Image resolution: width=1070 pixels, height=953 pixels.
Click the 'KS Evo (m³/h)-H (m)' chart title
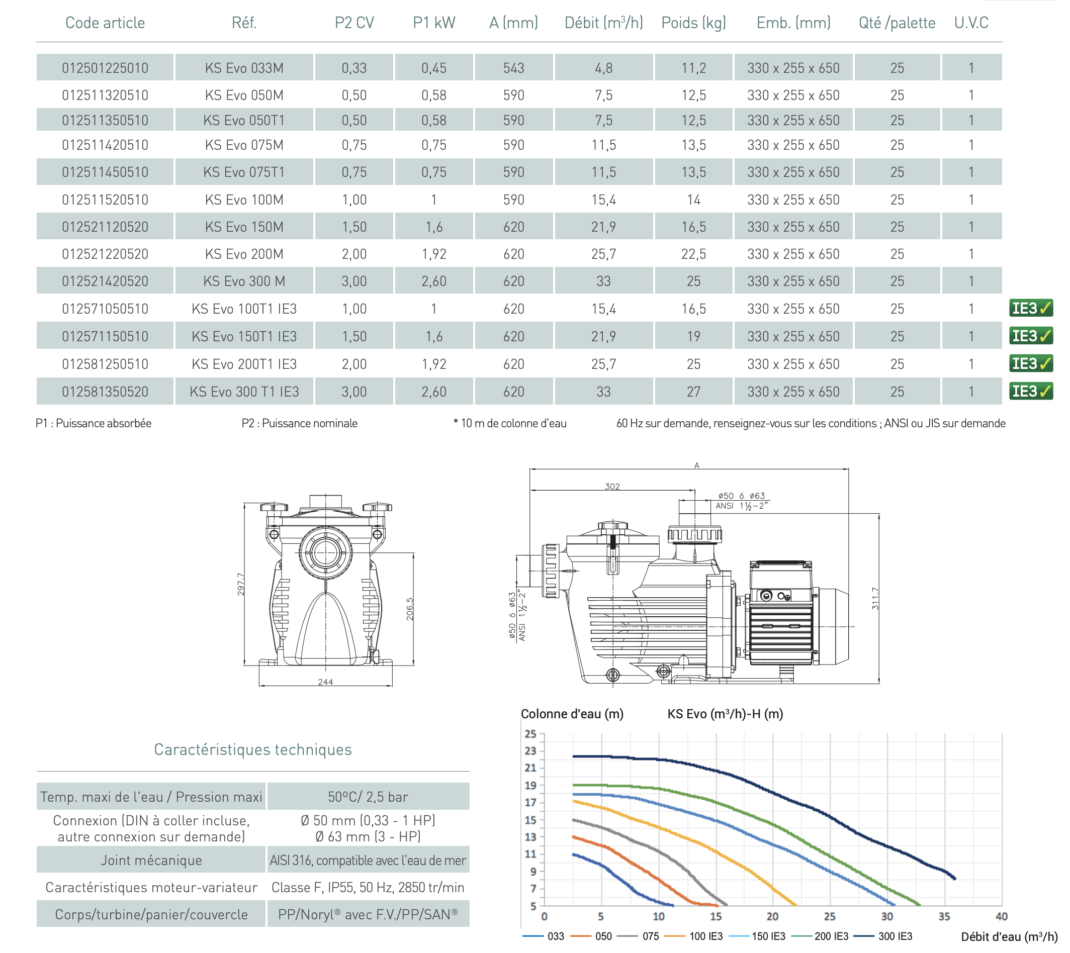[x=725, y=714]
